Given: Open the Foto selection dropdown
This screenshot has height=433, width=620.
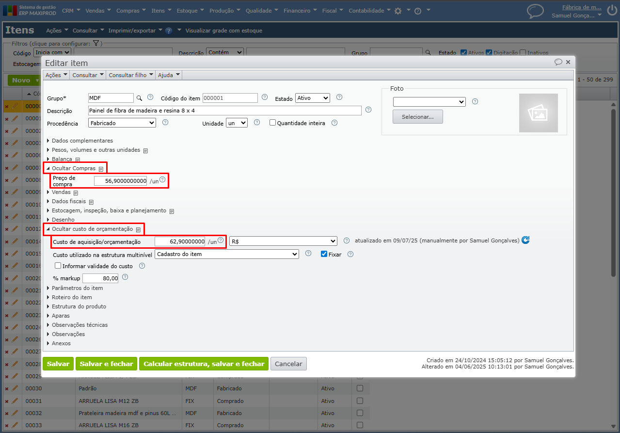Looking at the screenshot, I should click(429, 102).
